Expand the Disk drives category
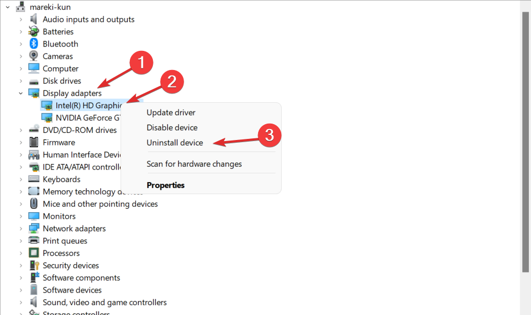This screenshot has width=531, height=315. pyautogui.click(x=21, y=81)
